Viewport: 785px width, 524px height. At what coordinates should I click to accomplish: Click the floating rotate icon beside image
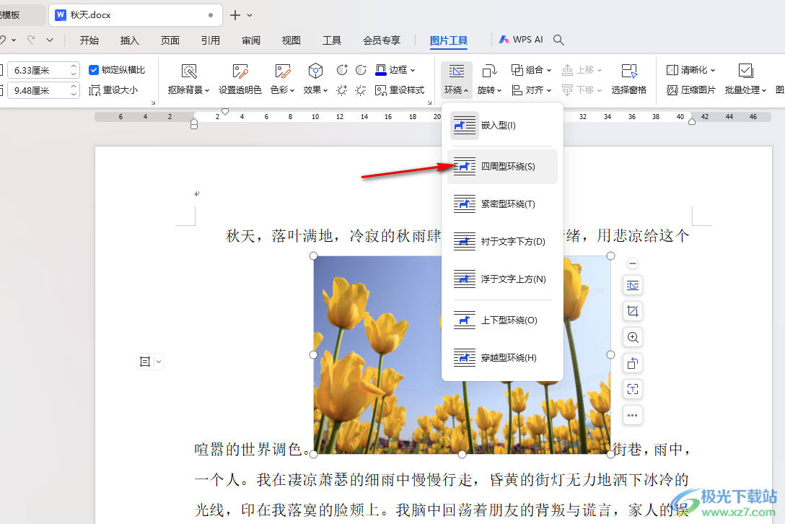pyautogui.click(x=633, y=363)
